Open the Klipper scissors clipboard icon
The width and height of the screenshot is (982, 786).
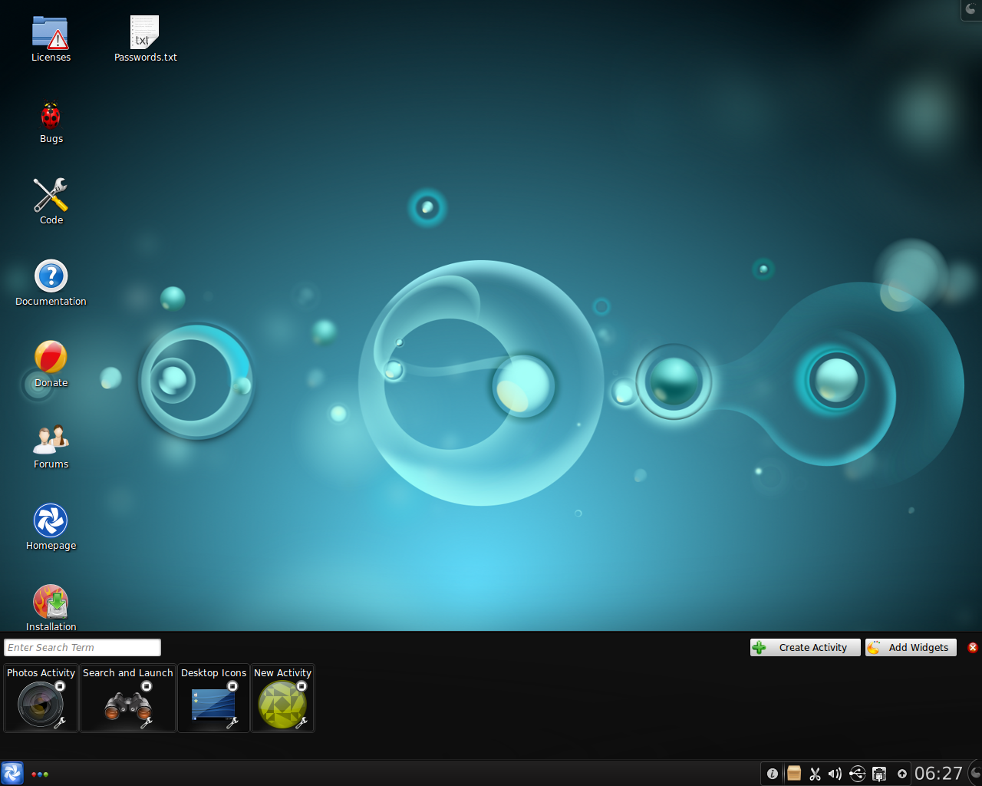click(815, 774)
